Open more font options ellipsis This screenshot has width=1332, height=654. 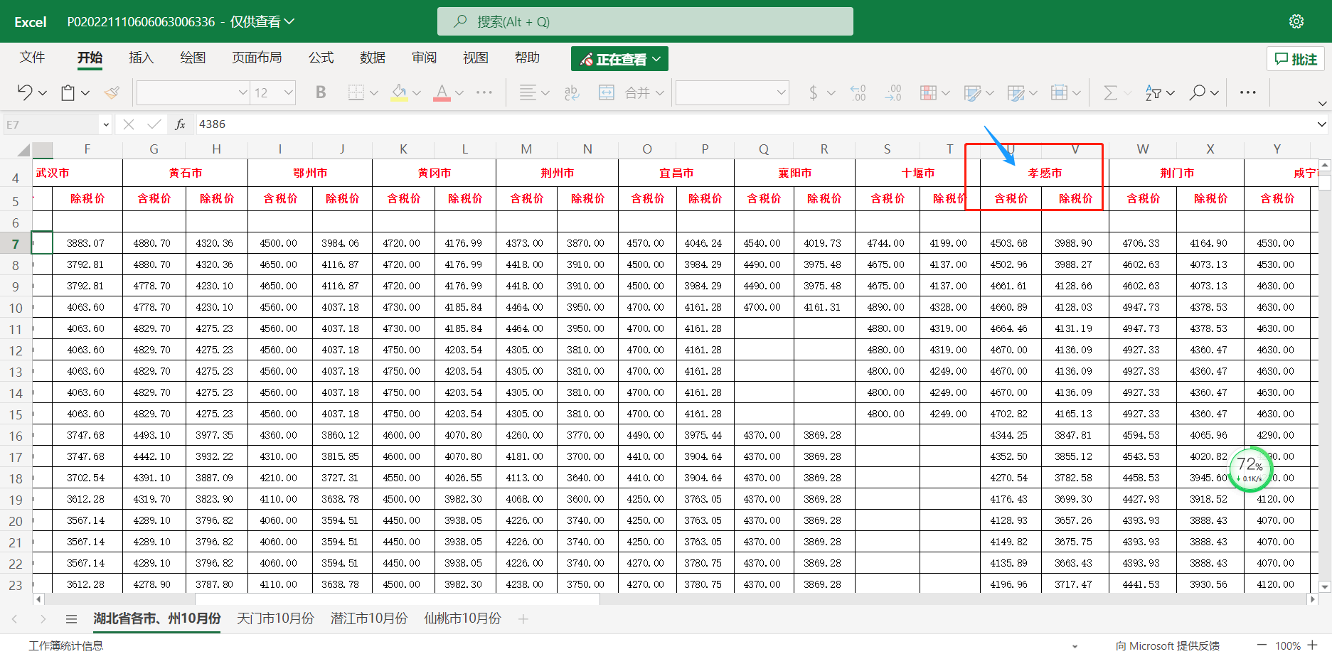point(484,92)
